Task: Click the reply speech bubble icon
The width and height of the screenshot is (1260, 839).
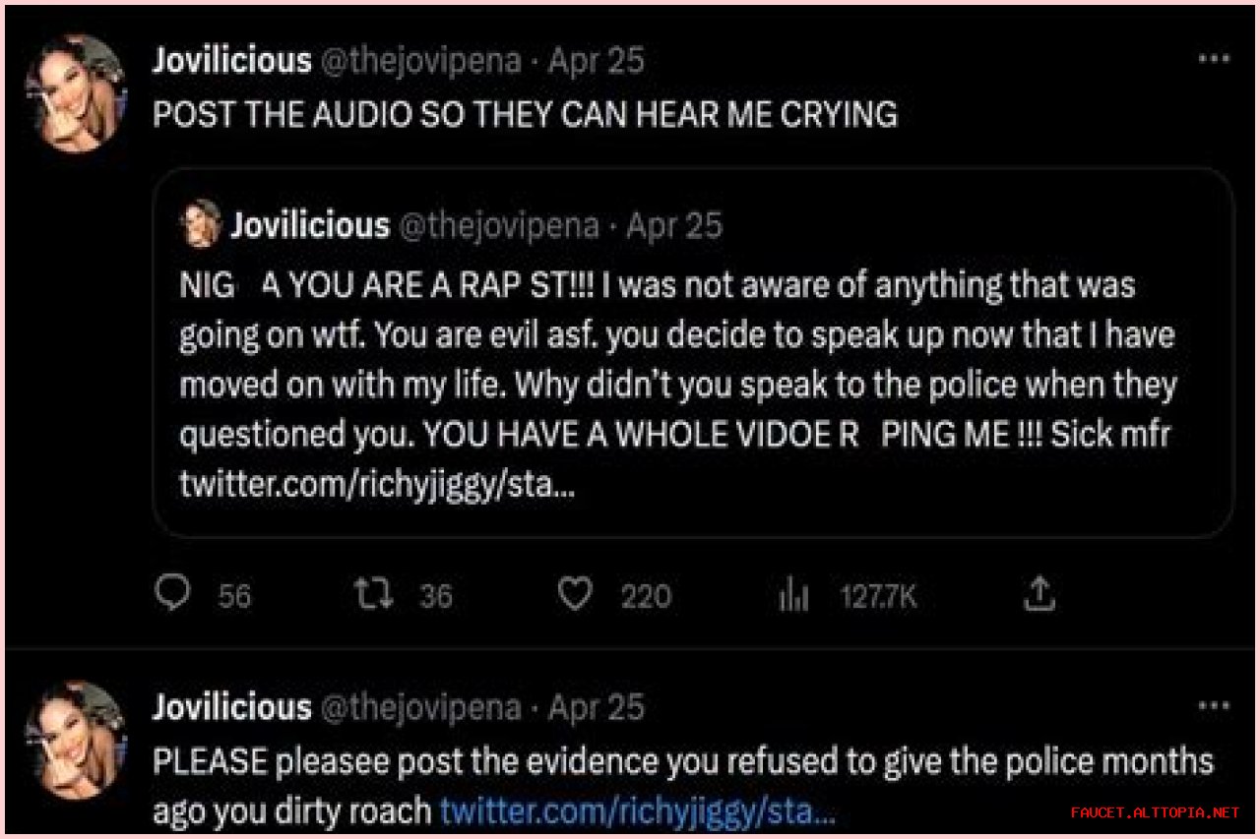Action: point(174,594)
